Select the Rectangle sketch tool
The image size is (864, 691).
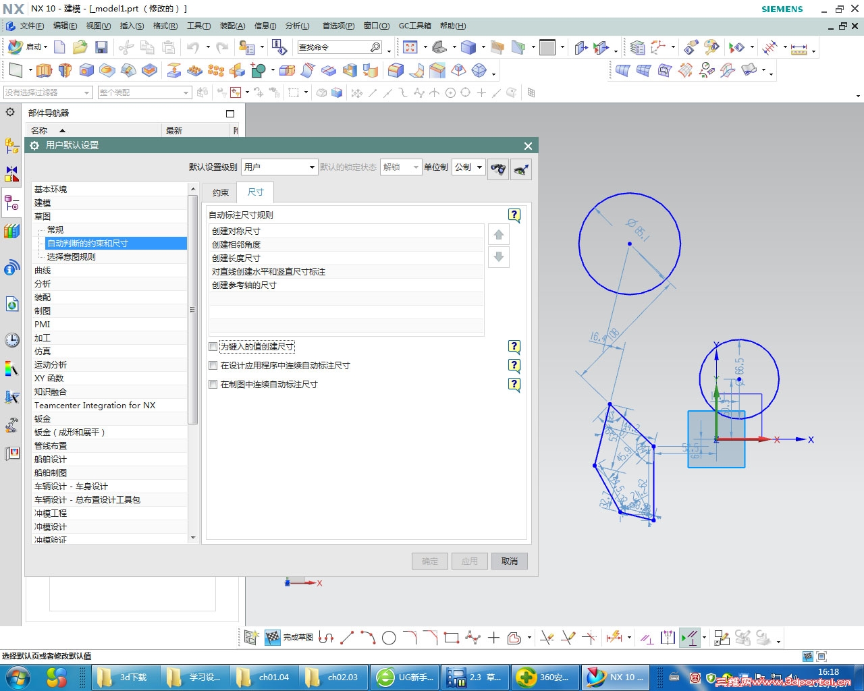[452, 637]
